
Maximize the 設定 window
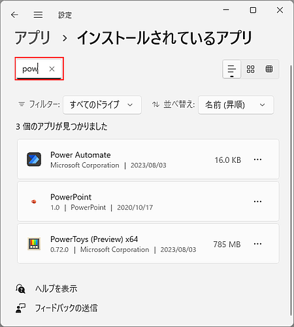(253, 10)
